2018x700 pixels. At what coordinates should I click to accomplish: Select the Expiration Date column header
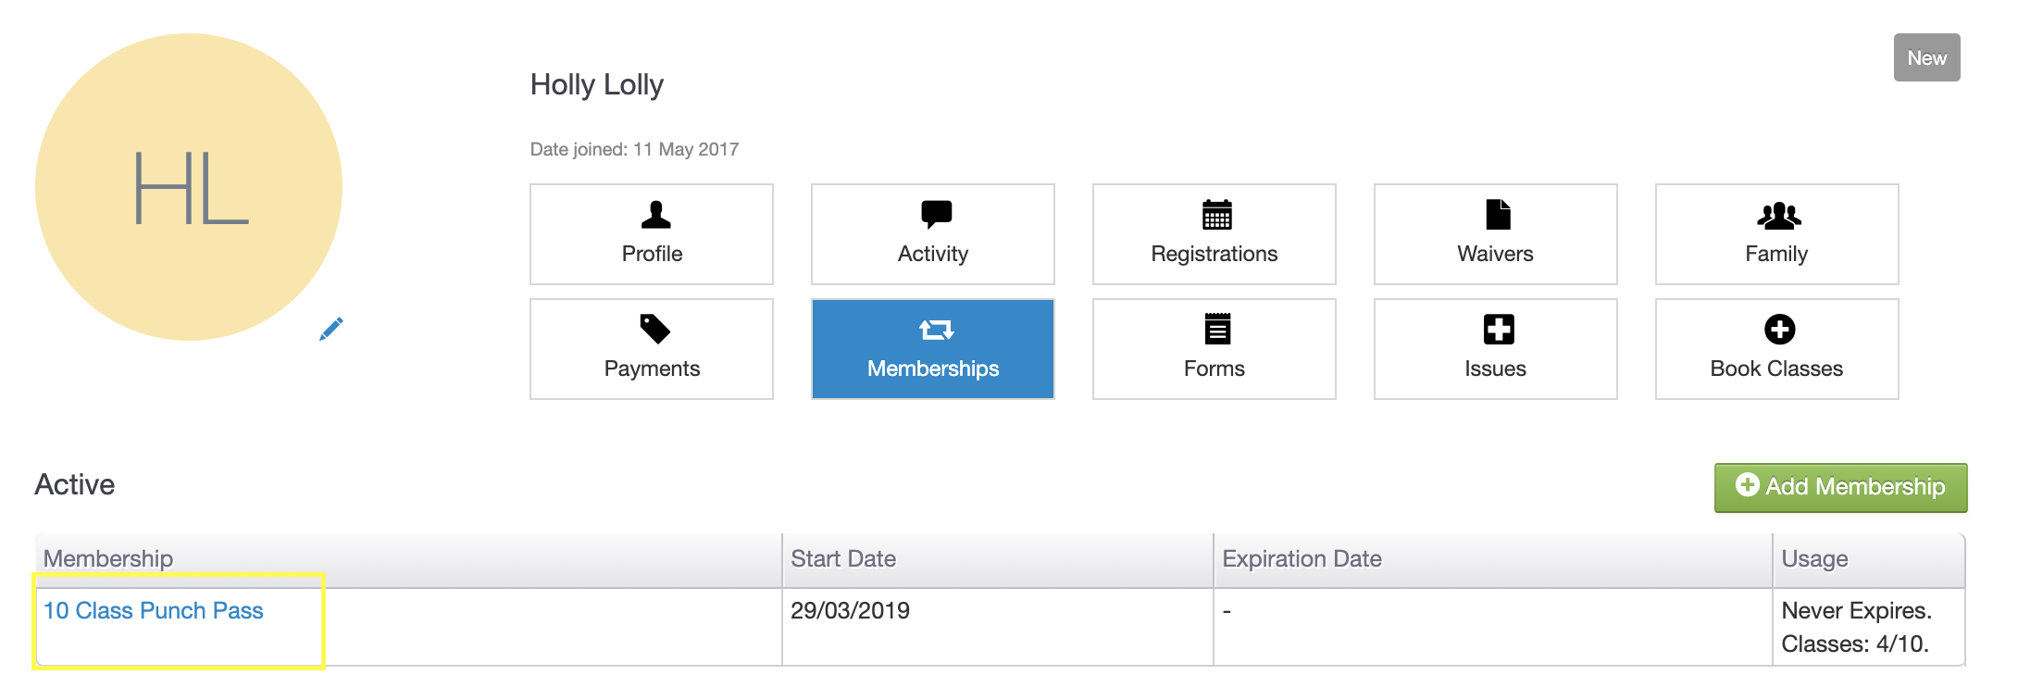tap(1302, 559)
